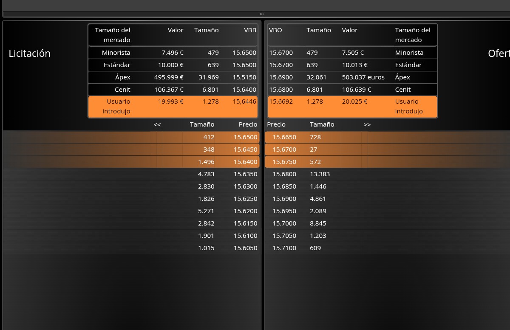Image resolution: width=510 pixels, height=330 pixels.
Task: Click bid size 1.496 at 15.6400
Action: point(206,162)
